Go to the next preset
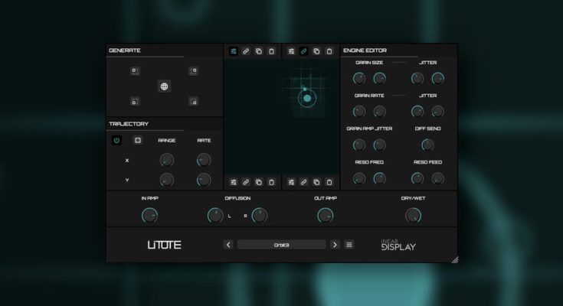The width and height of the screenshot is (563, 306). pos(335,245)
